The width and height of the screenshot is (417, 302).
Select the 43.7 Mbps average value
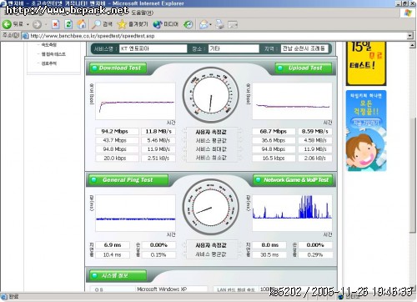click(115, 140)
